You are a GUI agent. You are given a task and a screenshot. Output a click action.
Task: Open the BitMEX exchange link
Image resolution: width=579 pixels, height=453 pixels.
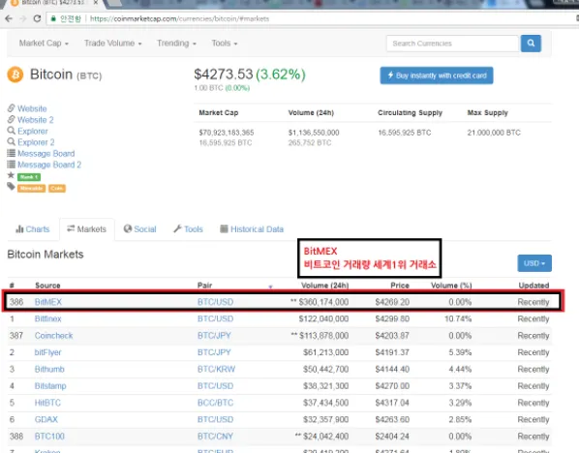pyautogui.click(x=48, y=302)
